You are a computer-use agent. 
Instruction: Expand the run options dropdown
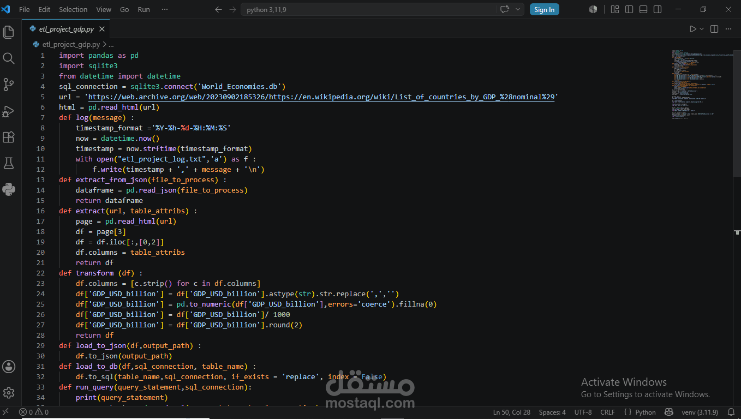(x=702, y=29)
